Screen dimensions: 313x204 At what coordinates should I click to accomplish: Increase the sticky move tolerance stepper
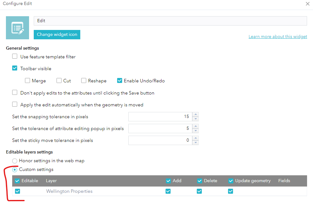coord(196,138)
